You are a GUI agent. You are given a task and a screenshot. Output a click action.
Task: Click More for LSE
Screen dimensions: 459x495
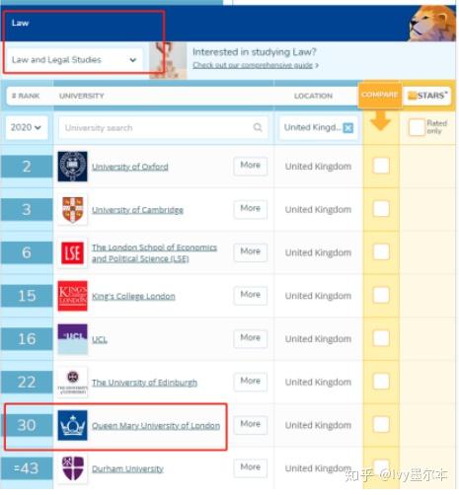pos(251,252)
